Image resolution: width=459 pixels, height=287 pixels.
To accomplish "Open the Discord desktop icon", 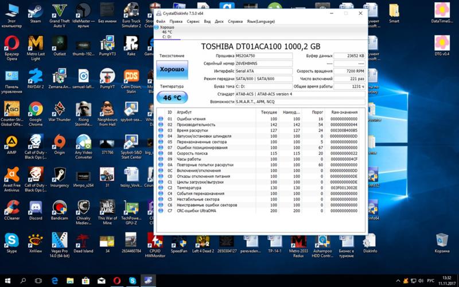I will point(36,210).
